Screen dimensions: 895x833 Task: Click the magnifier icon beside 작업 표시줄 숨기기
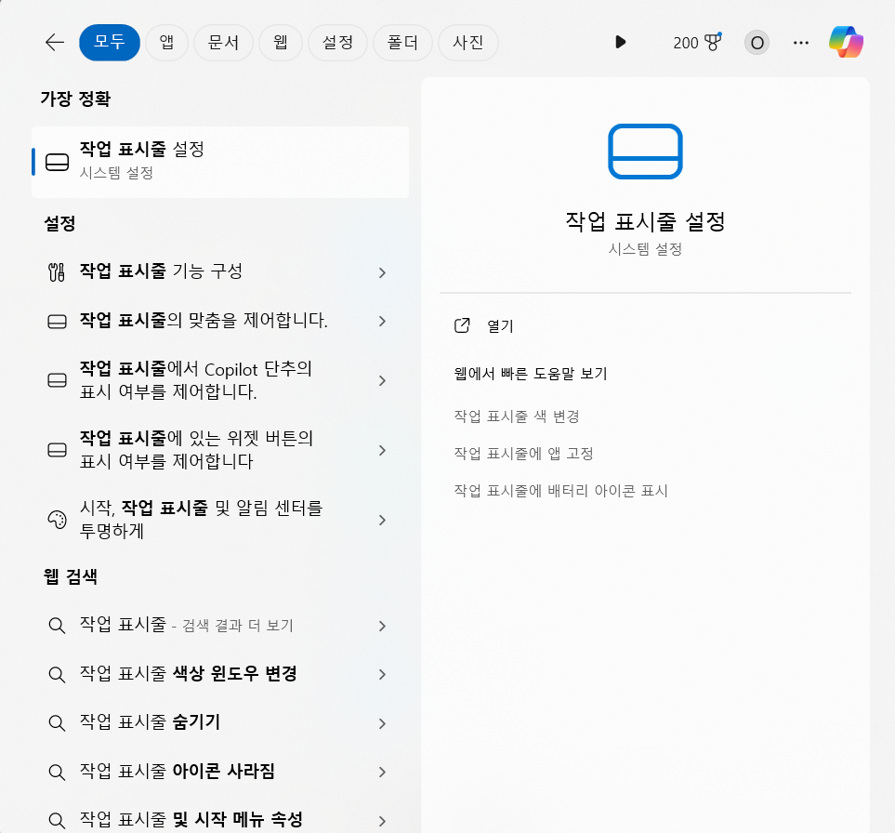pos(57,722)
